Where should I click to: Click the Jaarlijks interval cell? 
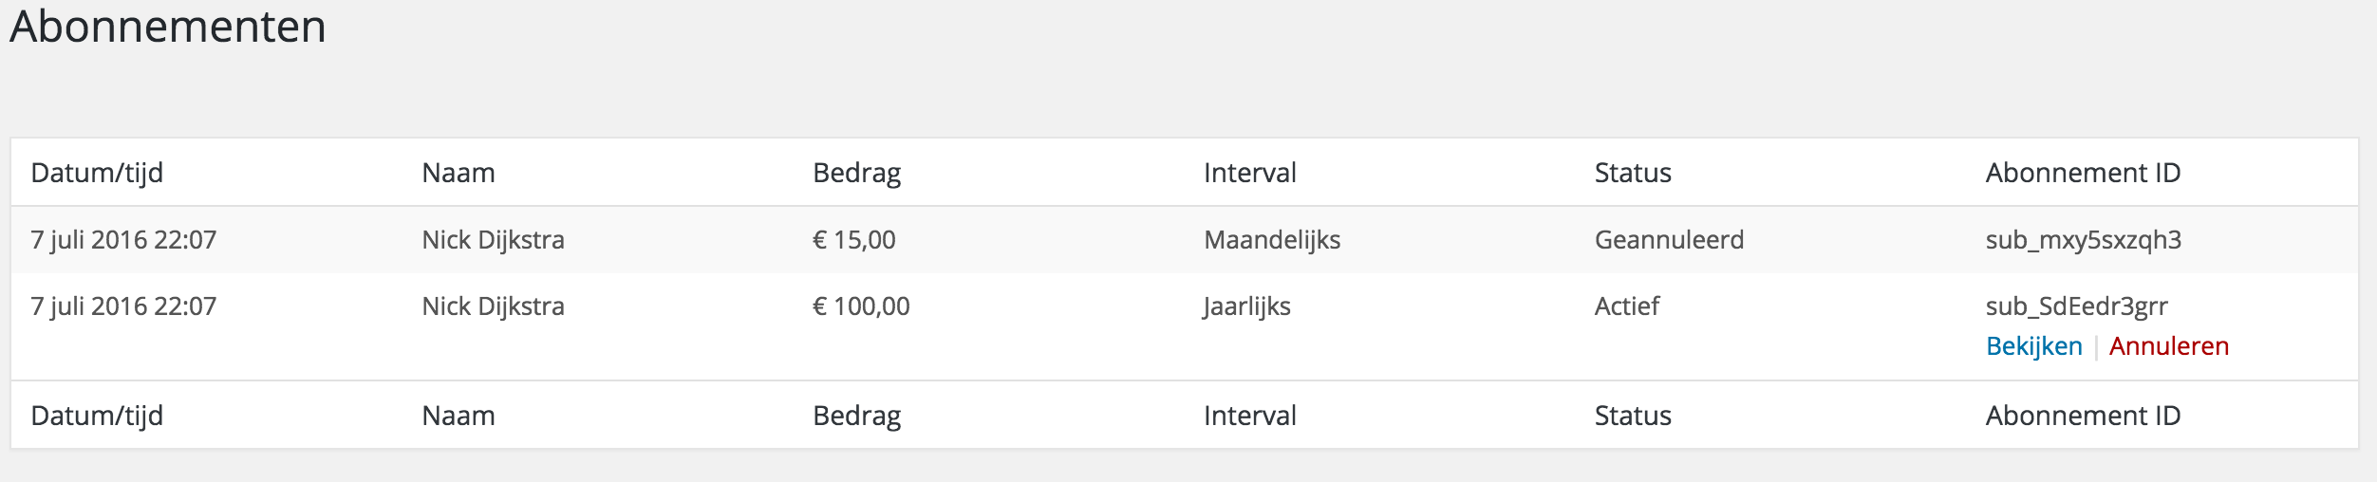pyautogui.click(x=1246, y=306)
